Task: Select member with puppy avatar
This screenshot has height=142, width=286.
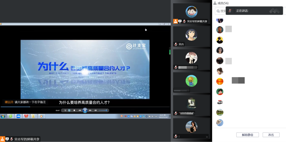Action: (x=220, y=122)
